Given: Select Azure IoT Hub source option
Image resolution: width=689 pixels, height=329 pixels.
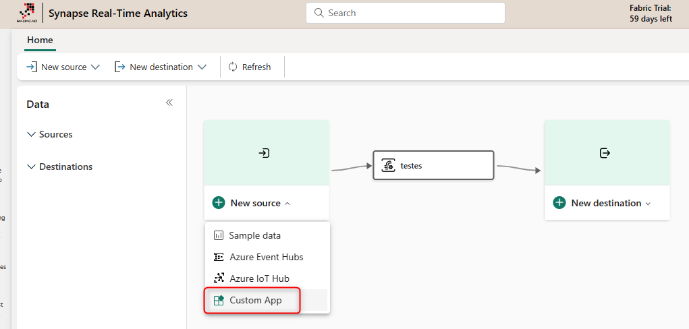Looking at the screenshot, I should (x=259, y=278).
